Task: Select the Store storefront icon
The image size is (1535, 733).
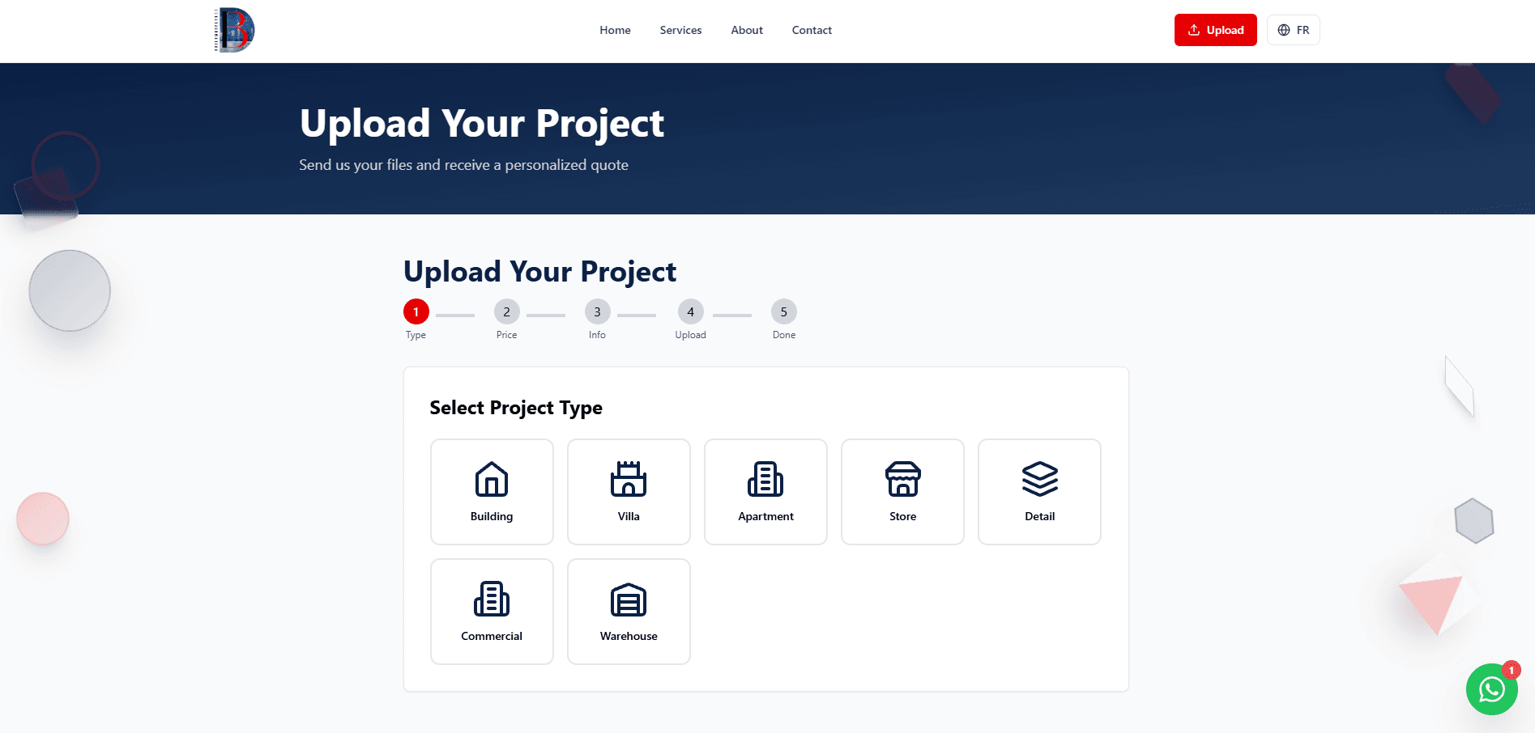Action: (x=902, y=480)
